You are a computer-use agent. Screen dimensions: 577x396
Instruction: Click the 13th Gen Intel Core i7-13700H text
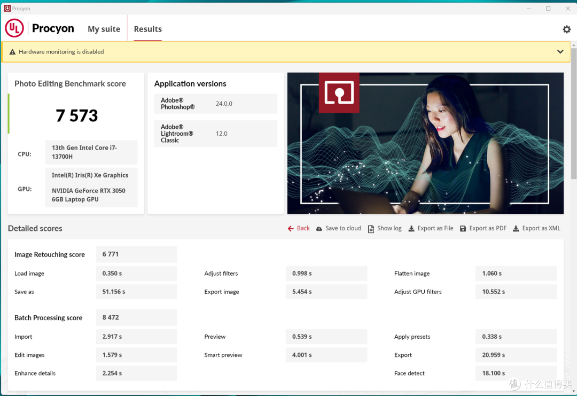click(x=84, y=152)
